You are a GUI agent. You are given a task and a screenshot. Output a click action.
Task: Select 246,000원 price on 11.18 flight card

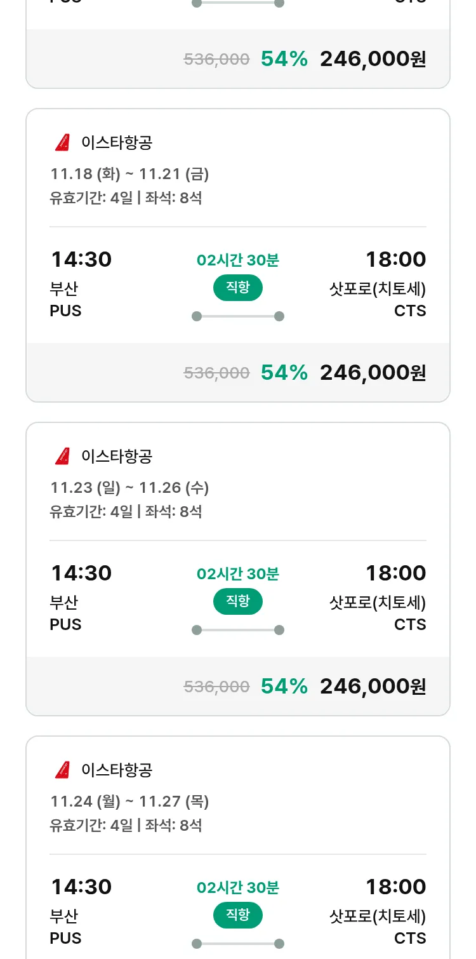(373, 373)
